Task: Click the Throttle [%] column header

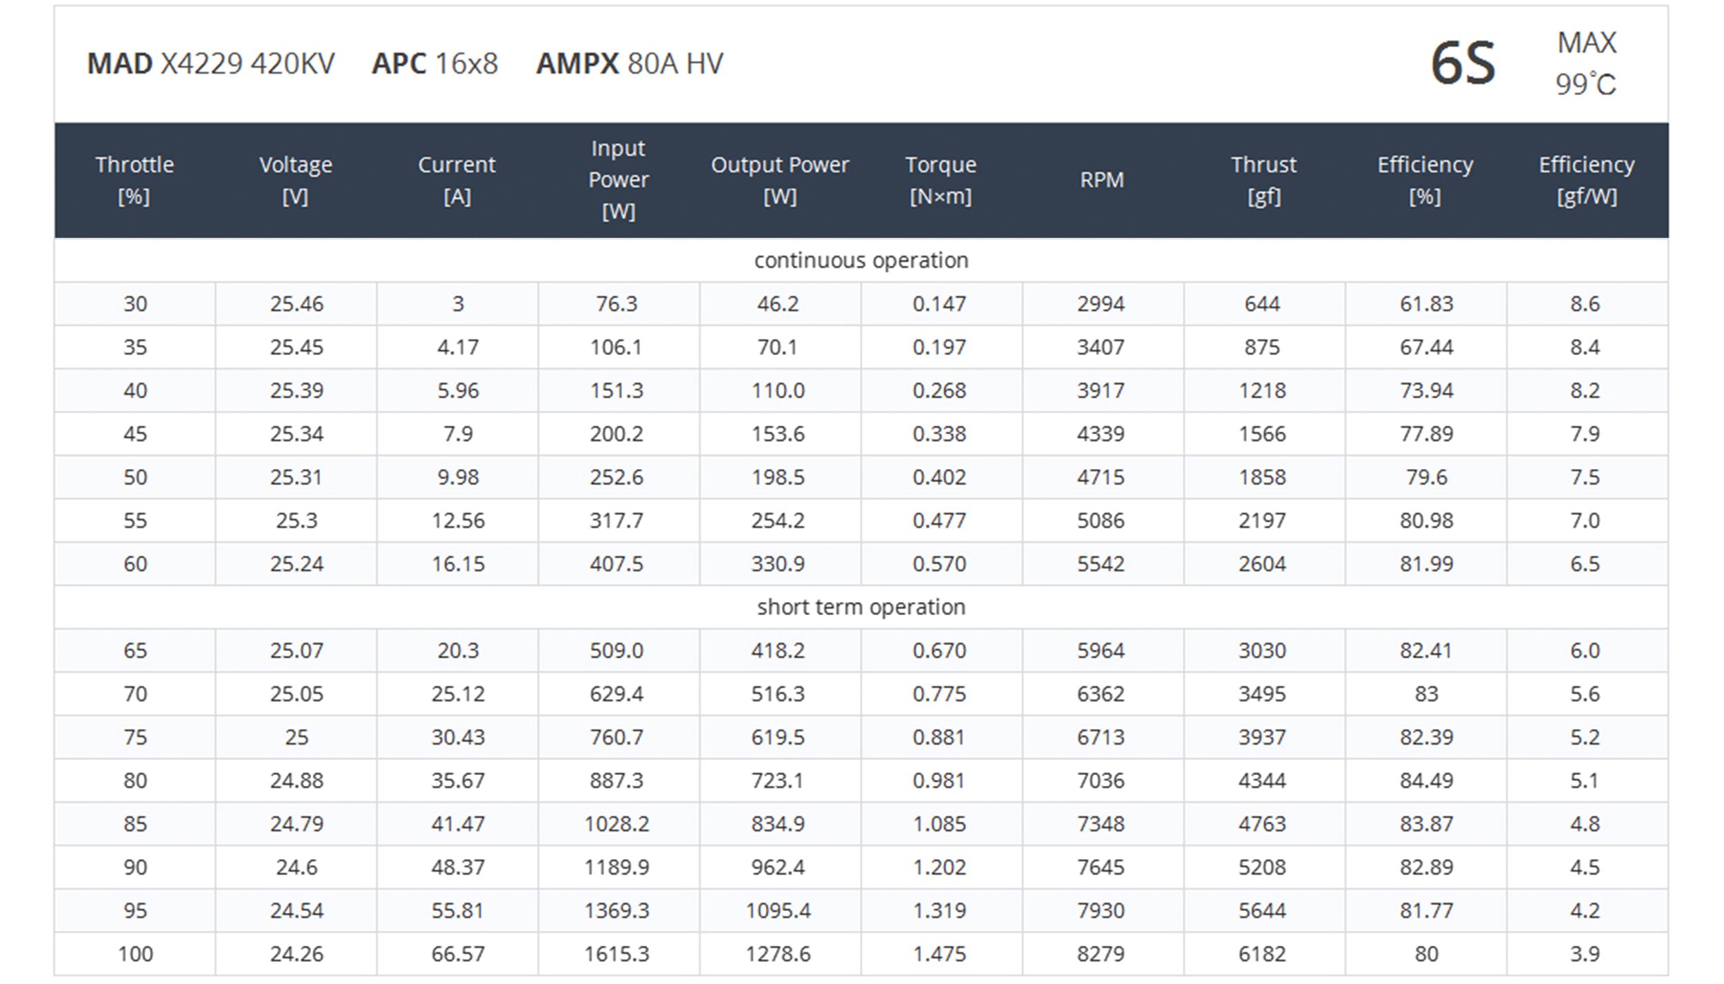Action: [x=134, y=180]
